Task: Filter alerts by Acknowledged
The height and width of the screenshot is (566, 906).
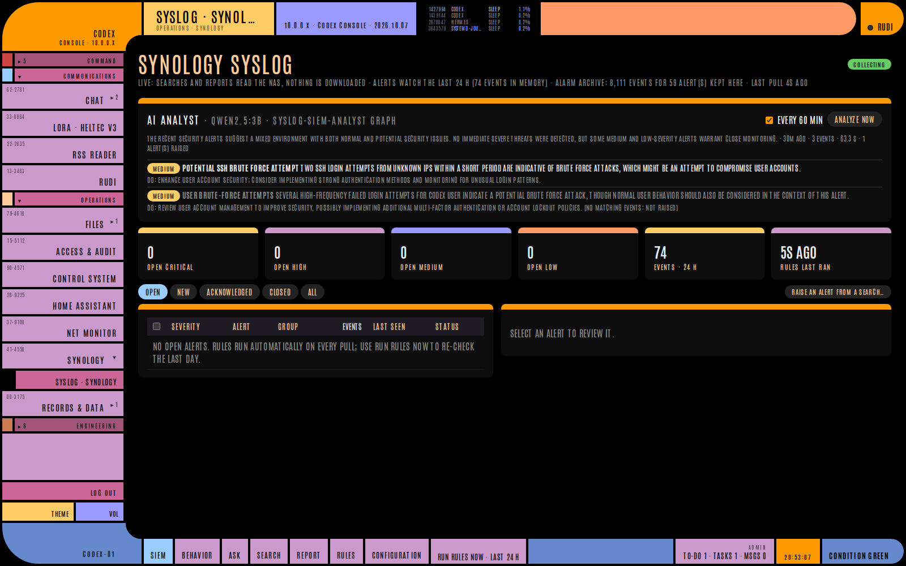Action: (229, 292)
